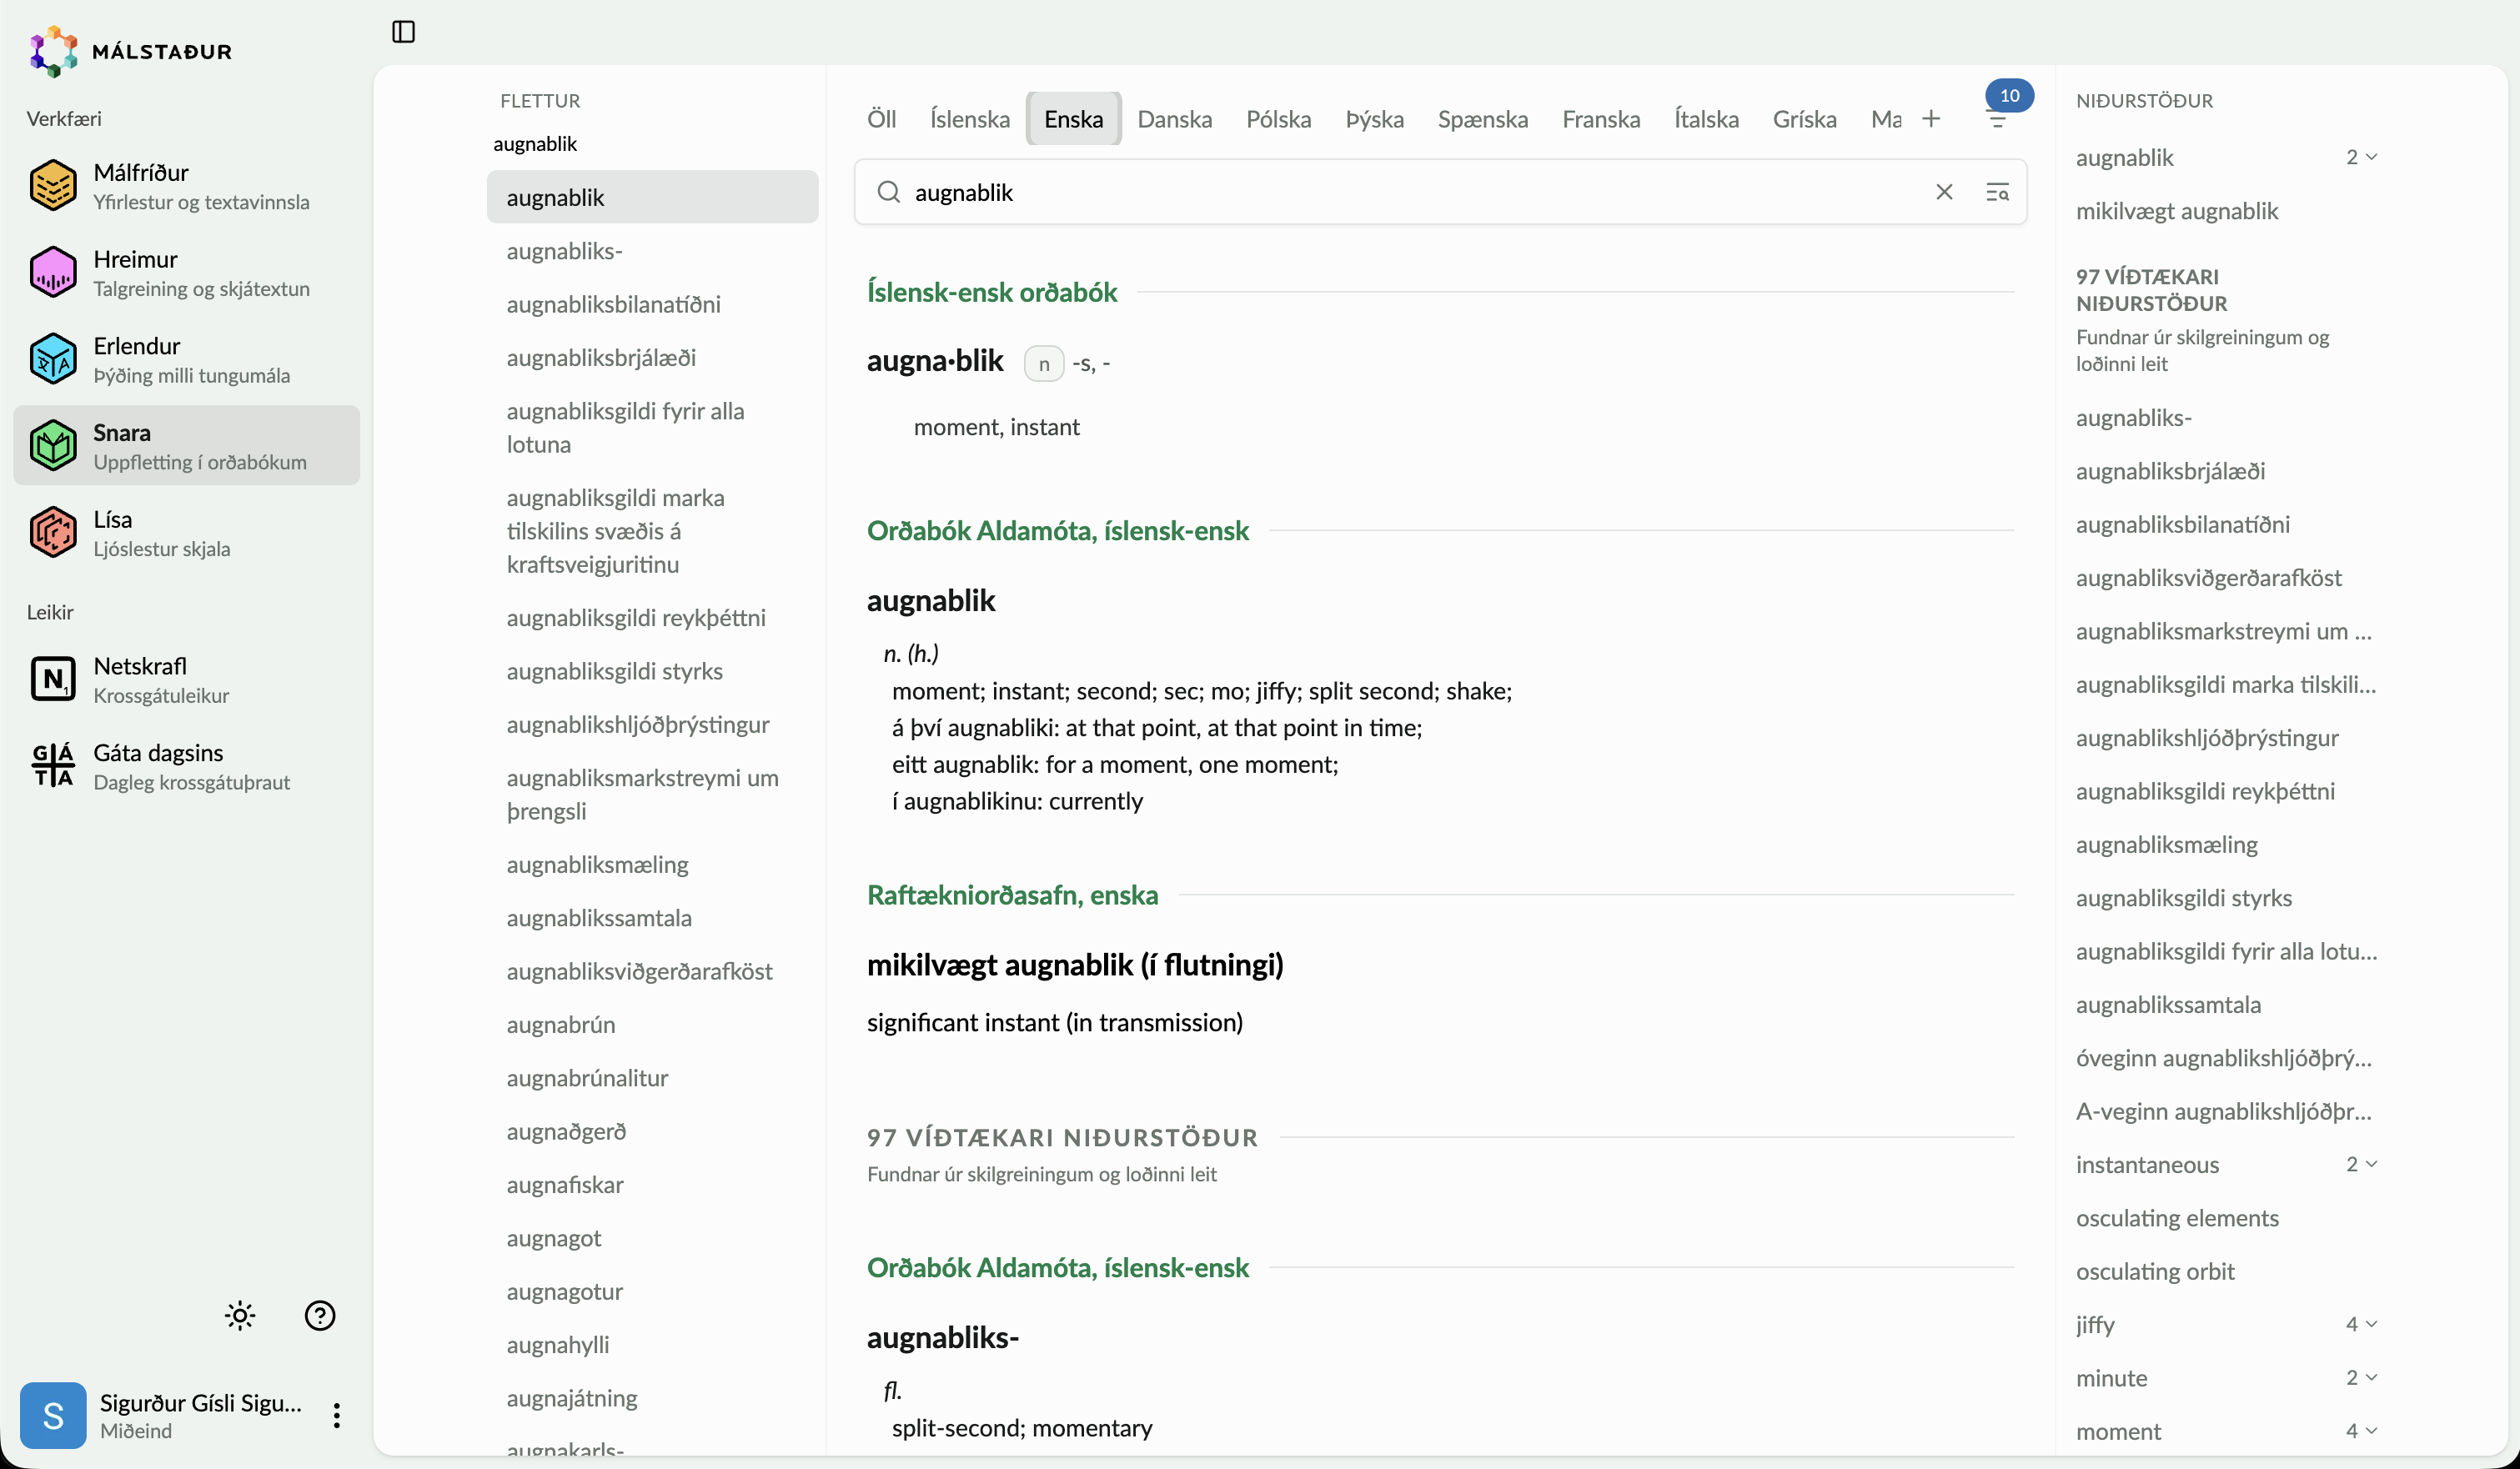Image resolution: width=2520 pixels, height=1469 pixels.
Task: Open Erlendur translation tool
Action: pos(186,359)
